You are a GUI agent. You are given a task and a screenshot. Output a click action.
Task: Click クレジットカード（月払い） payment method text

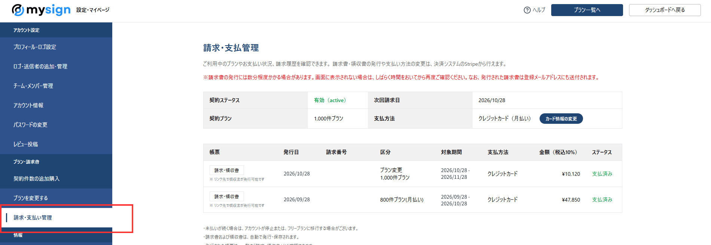point(504,119)
